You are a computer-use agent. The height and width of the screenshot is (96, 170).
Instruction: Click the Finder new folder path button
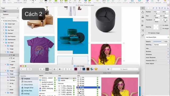point(29,69)
